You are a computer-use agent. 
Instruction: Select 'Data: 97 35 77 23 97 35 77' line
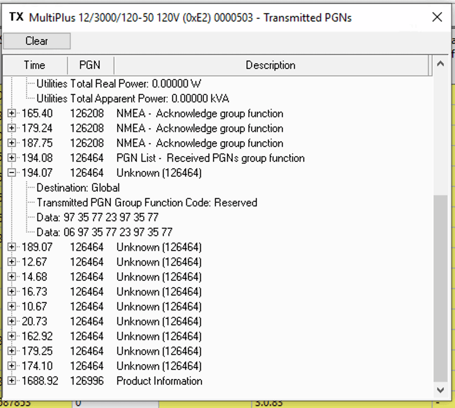click(x=98, y=217)
